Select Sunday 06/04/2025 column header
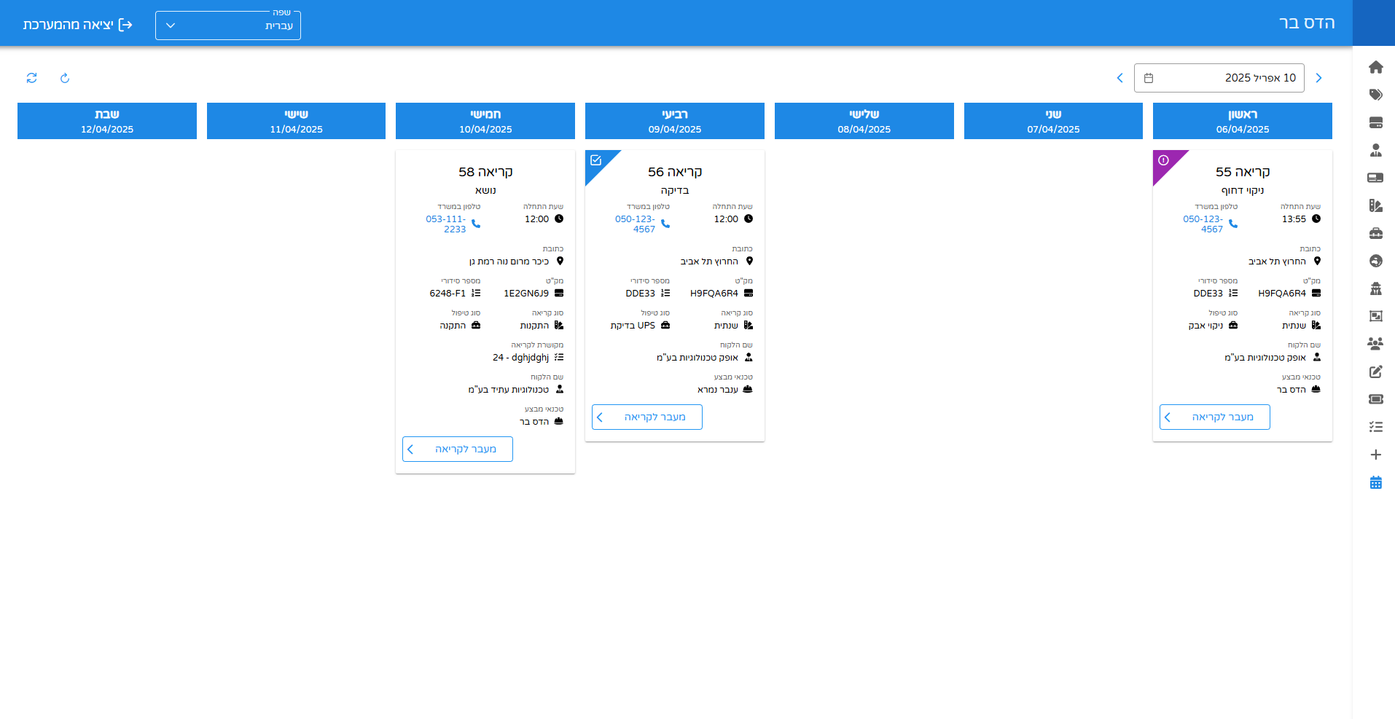1395x719 pixels. tap(1243, 121)
